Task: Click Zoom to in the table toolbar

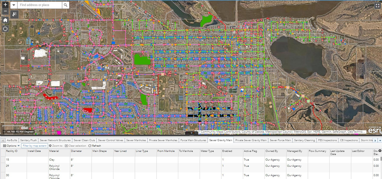Action: tap(56, 146)
